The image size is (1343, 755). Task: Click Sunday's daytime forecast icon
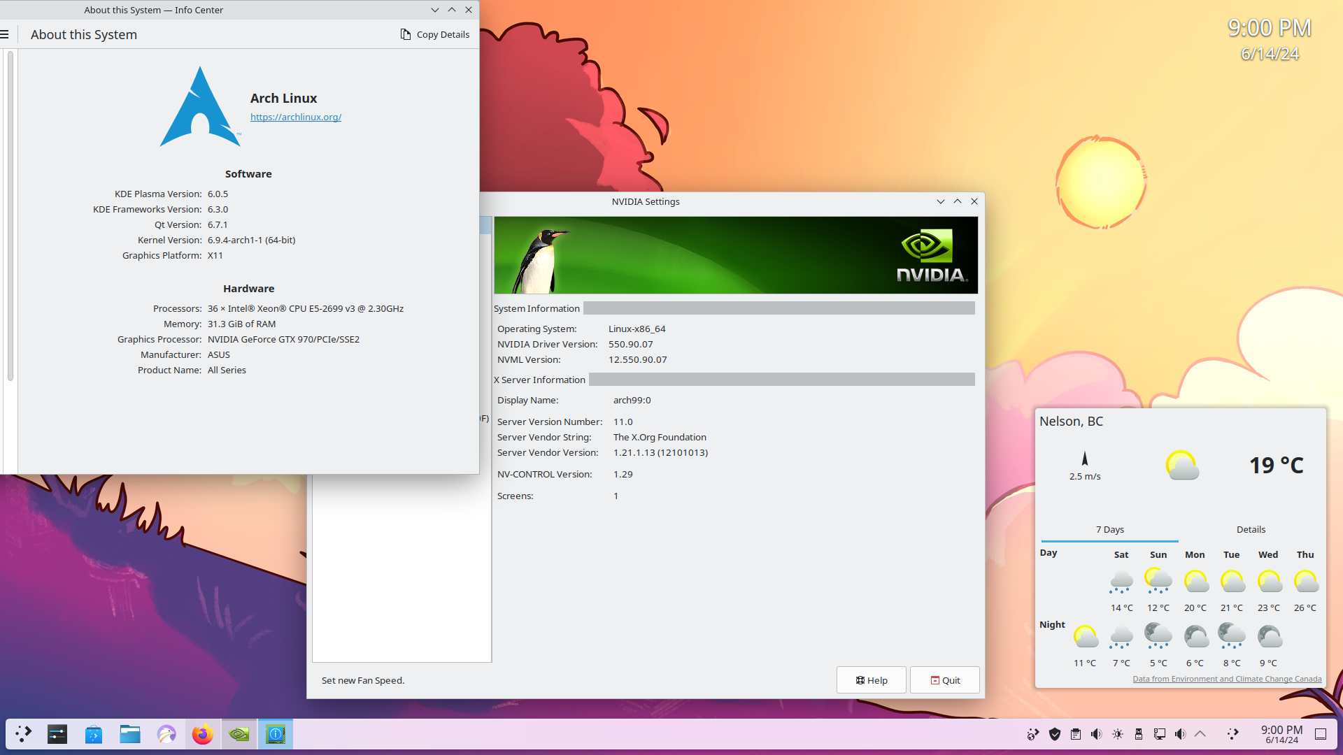pos(1158,582)
